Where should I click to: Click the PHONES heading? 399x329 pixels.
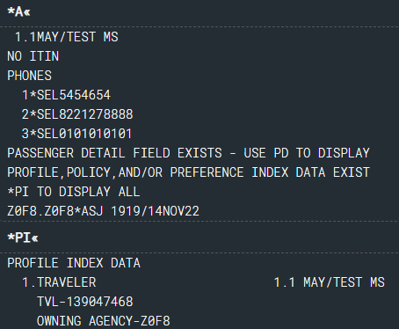30,76
